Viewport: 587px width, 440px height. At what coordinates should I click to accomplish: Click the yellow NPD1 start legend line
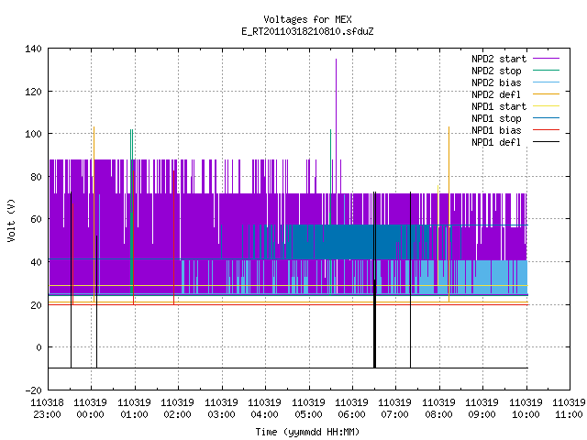[547, 106]
